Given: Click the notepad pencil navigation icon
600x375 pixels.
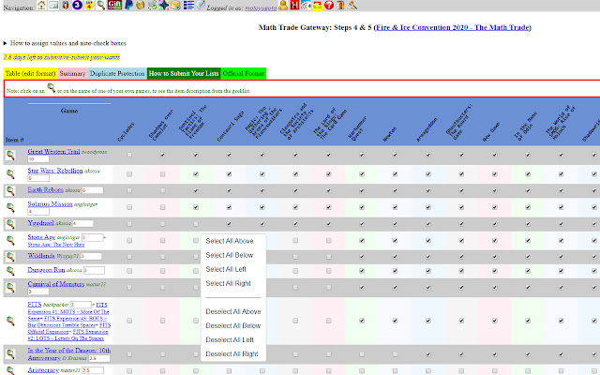Looking at the screenshot, I should (x=201, y=5).
